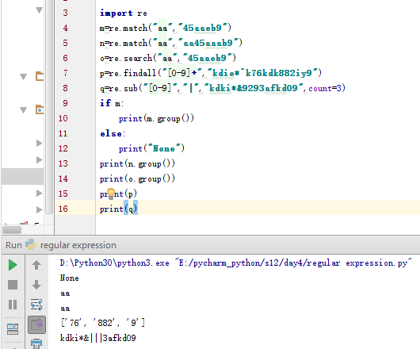Click the print console output icon
Image resolution: width=420 pixels, height=349 pixels.
coord(36,343)
